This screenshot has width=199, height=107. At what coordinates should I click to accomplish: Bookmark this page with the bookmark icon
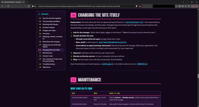click(29, 6)
